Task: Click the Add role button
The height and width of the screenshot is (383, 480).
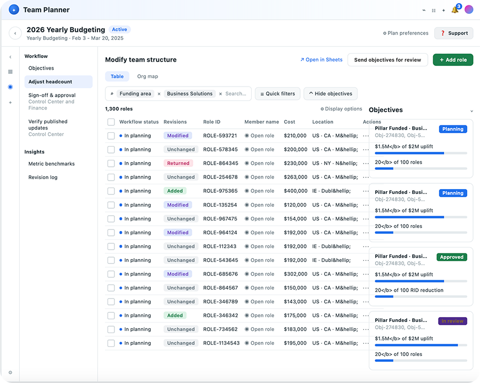Action: [453, 60]
